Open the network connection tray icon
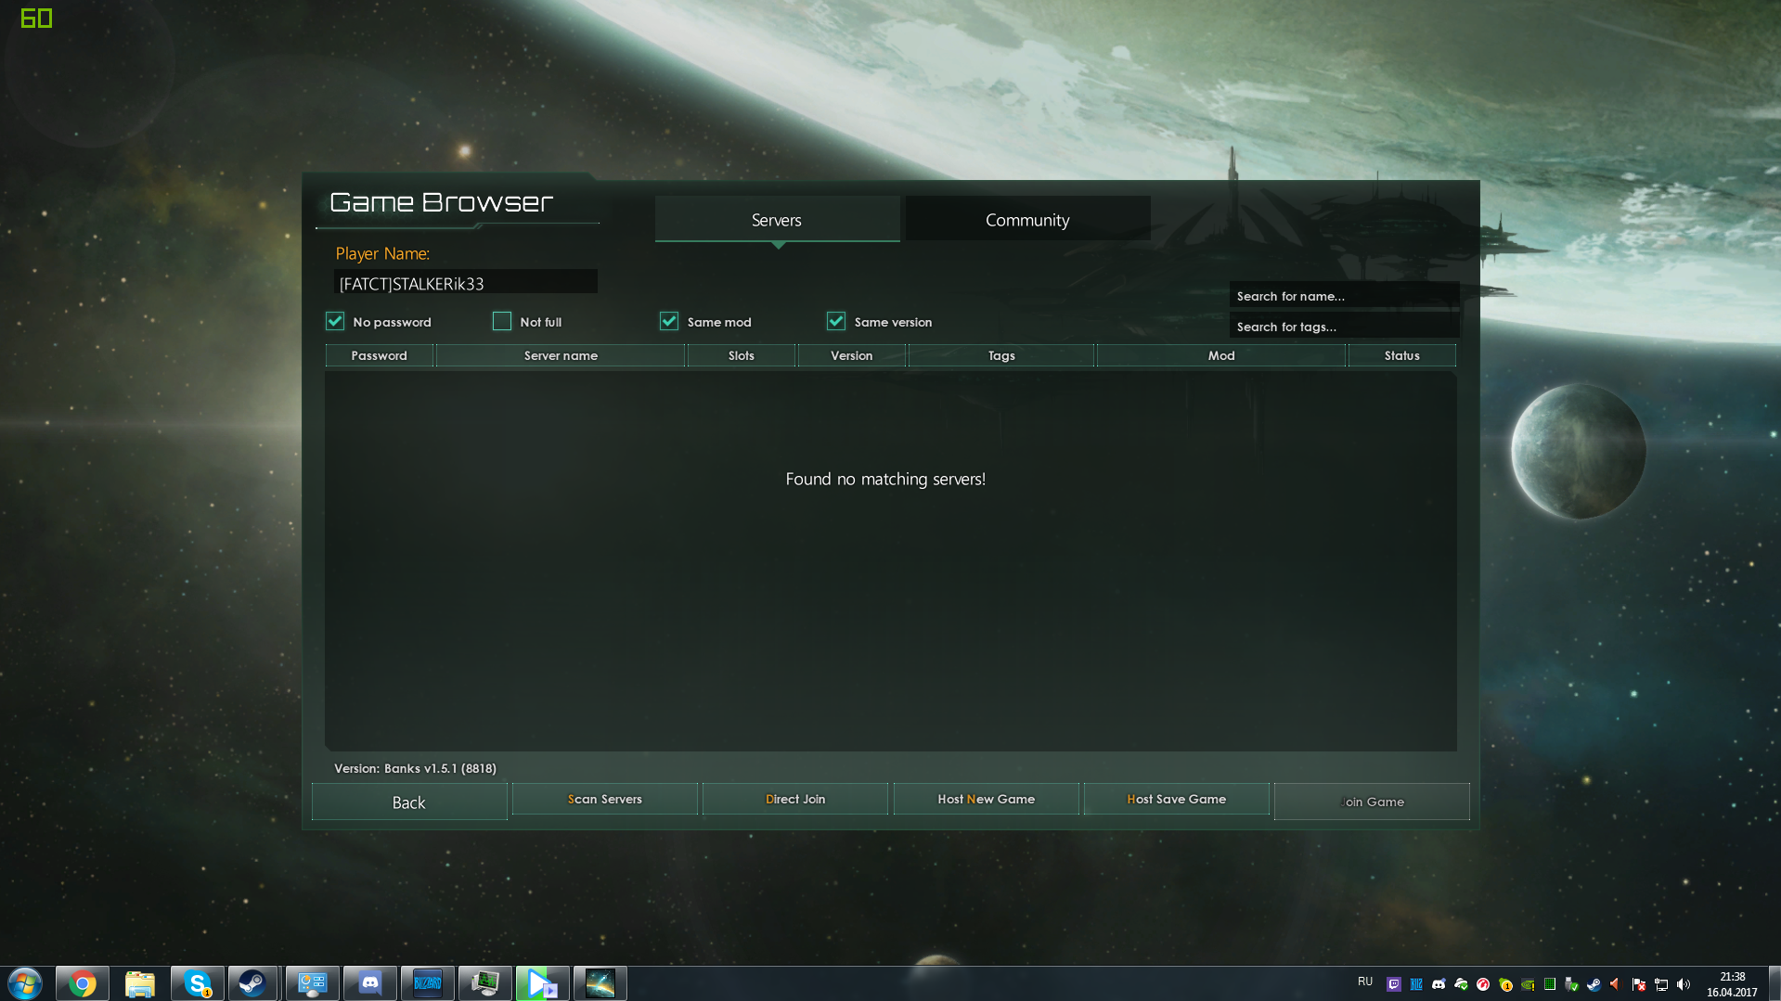The height and width of the screenshot is (1001, 1781). coord(1661,984)
